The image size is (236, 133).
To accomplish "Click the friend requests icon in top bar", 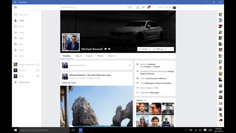I will 138,7.
